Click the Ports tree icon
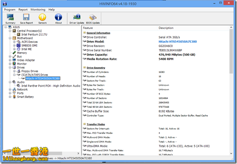This screenshot has height=164, width=237. 14,93
